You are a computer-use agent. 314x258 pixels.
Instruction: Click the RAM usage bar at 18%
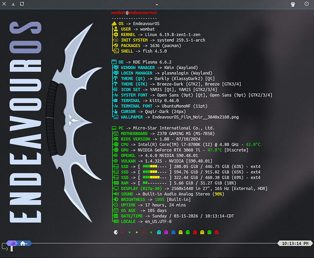pyautogui.click(x=154, y=183)
